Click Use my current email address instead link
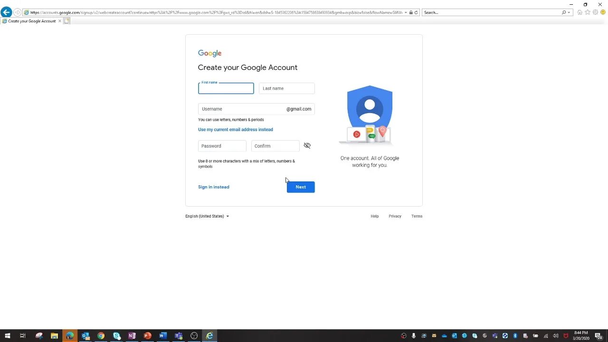 click(x=236, y=130)
